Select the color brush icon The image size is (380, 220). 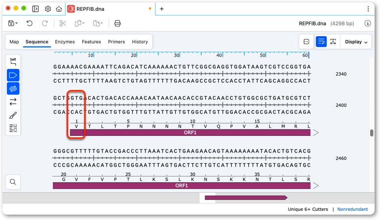coord(13,115)
